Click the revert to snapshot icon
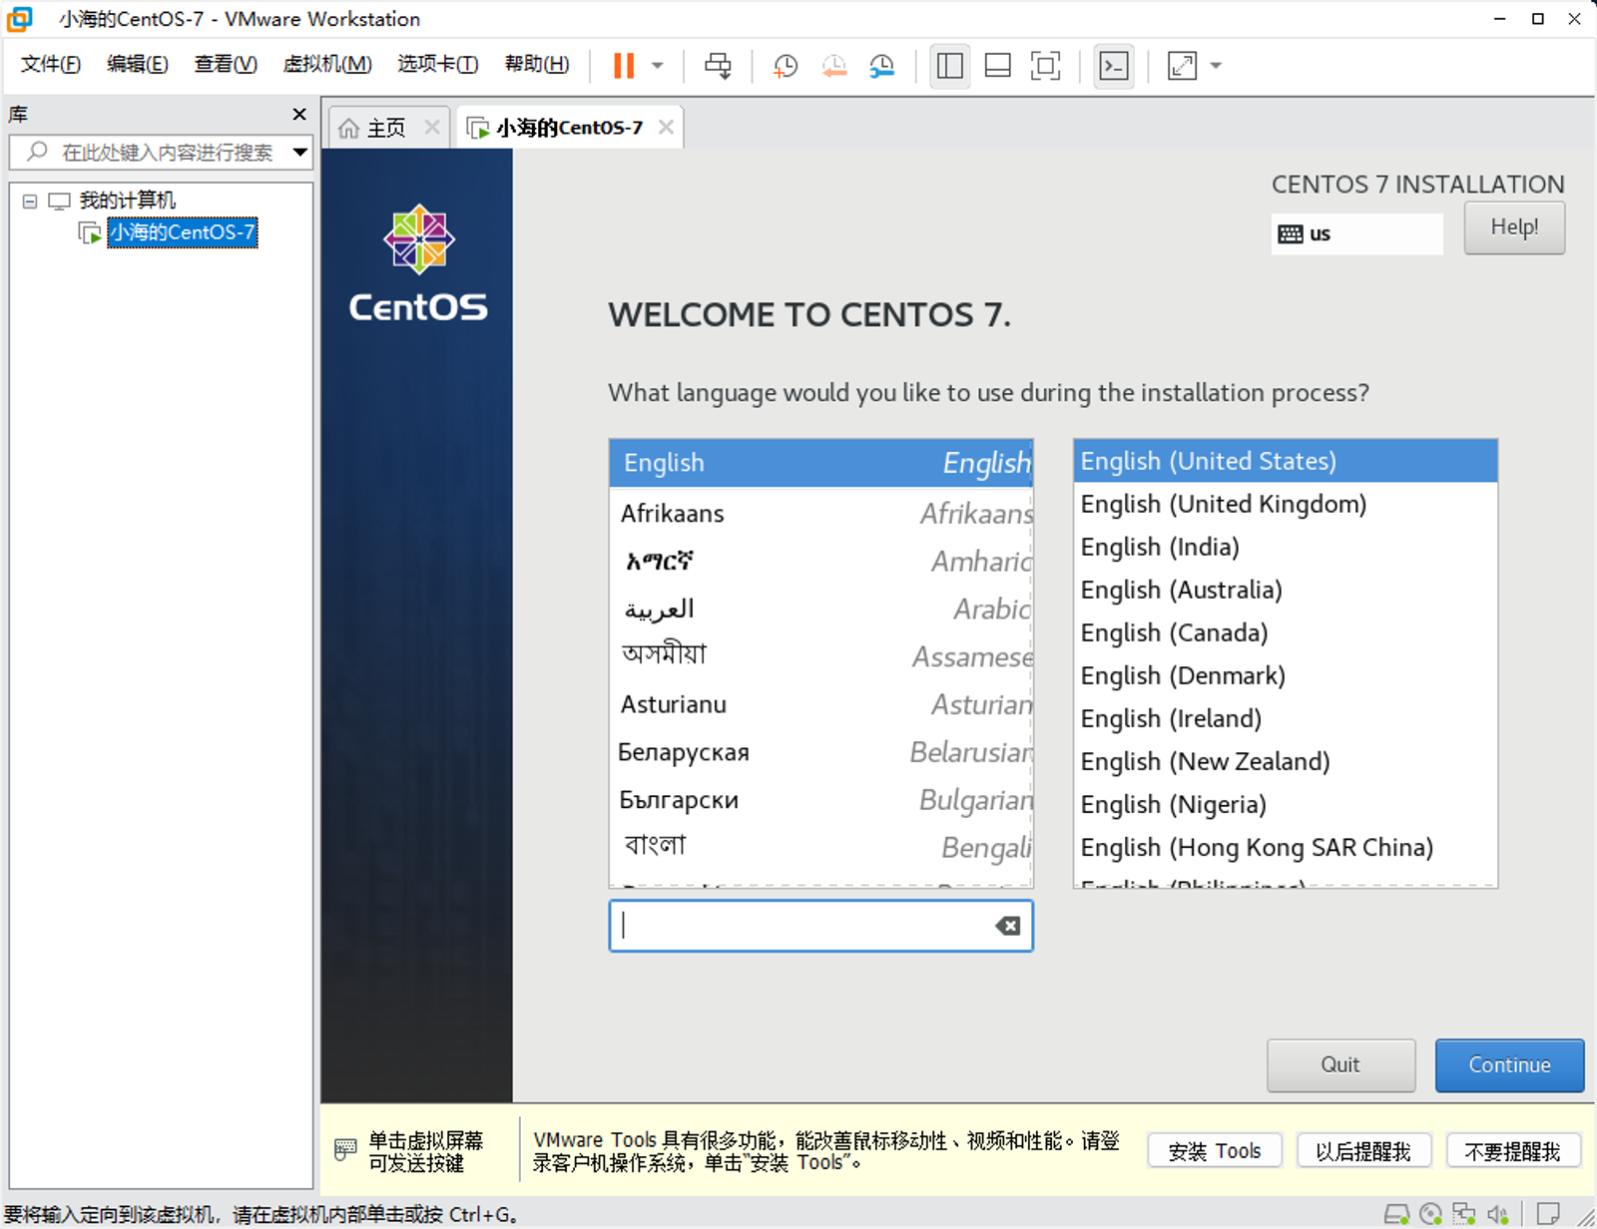This screenshot has height=1229, width=1597. click(834, 66)
